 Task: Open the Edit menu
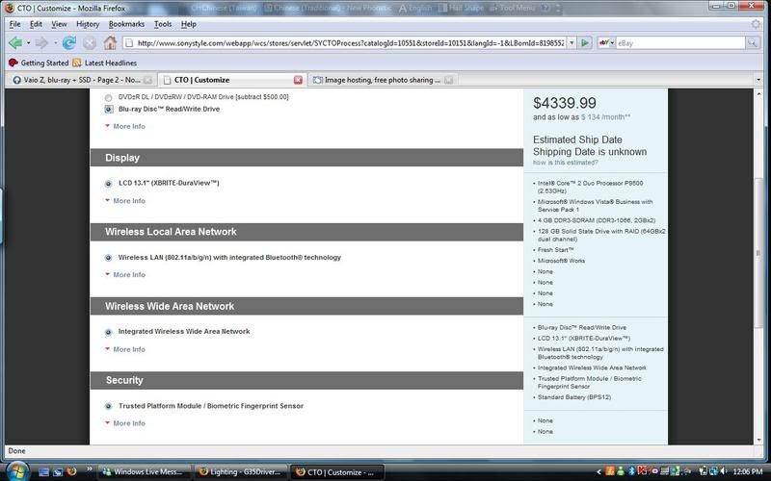click(x=36, y=24)
